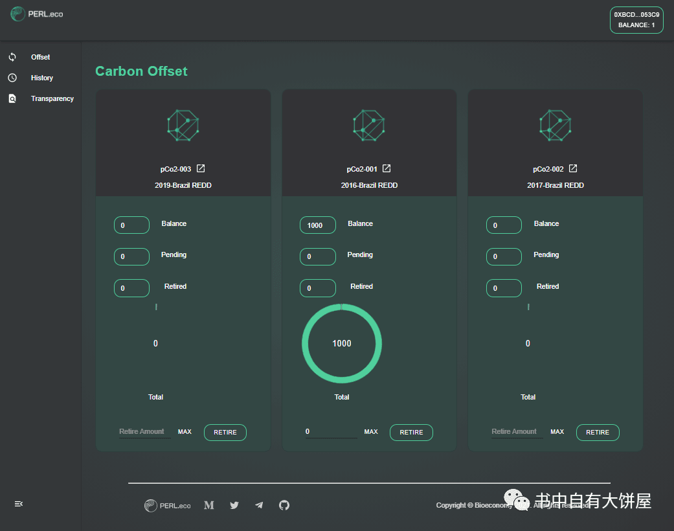Collapse the sidebar using bottom-left menu icon
This screenshot has height=531, width=674.
(19, 504)
